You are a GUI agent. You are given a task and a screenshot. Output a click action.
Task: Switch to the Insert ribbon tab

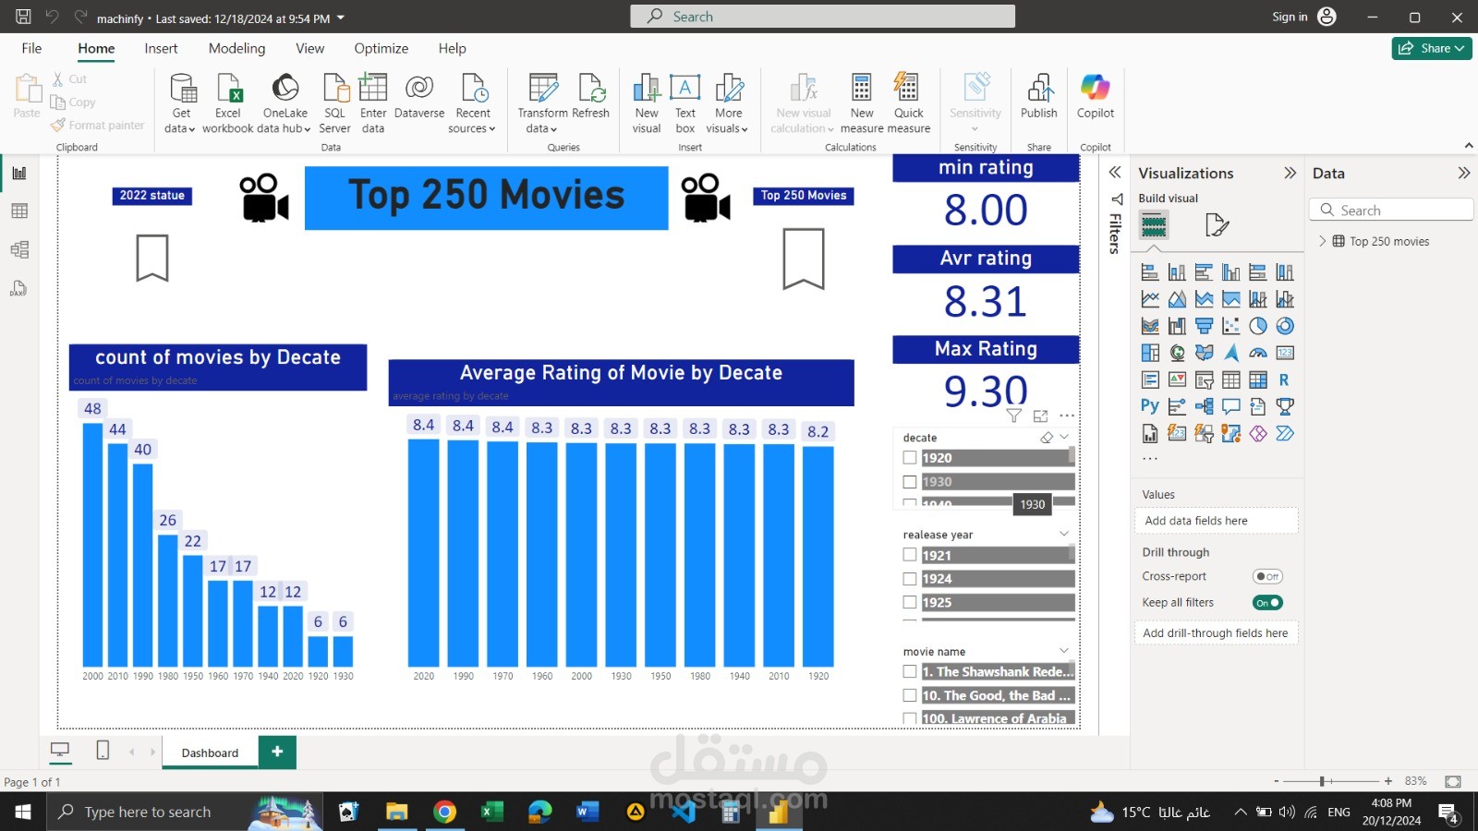click(x=161, y=48)
